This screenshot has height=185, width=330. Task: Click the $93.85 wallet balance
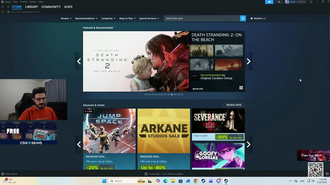click(302, 2)
